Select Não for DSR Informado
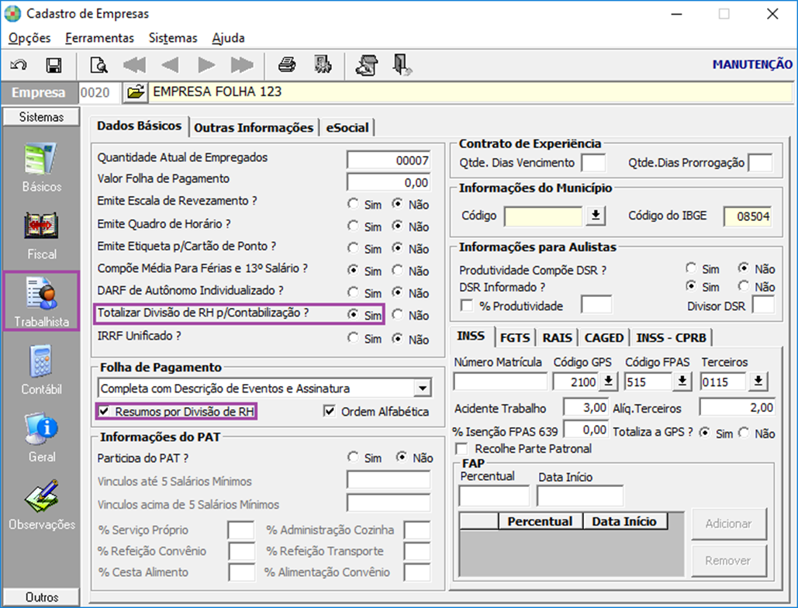The width and height of the screenshot is (798, 608). (744, 286)
